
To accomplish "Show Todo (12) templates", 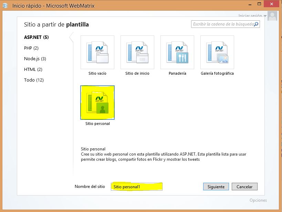I will tap(34, 80).
